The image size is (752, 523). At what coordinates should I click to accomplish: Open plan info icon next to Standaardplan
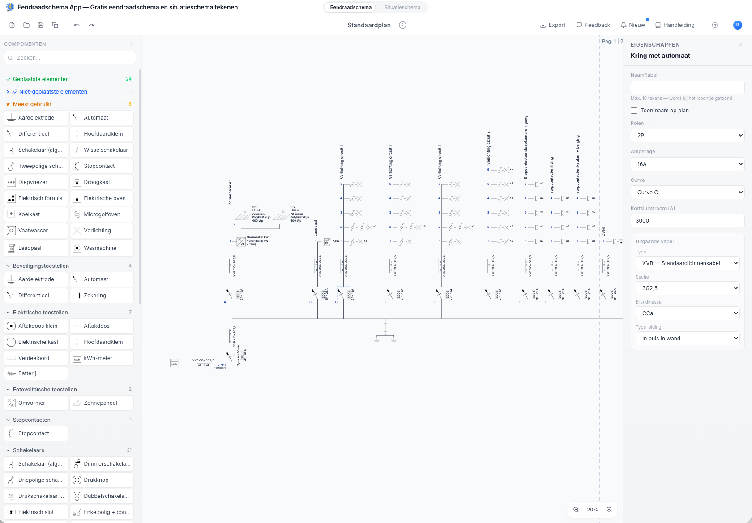tap(402, 25)
